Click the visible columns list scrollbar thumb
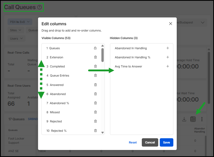This screenshot has height=157, width=214. (102, 55)
